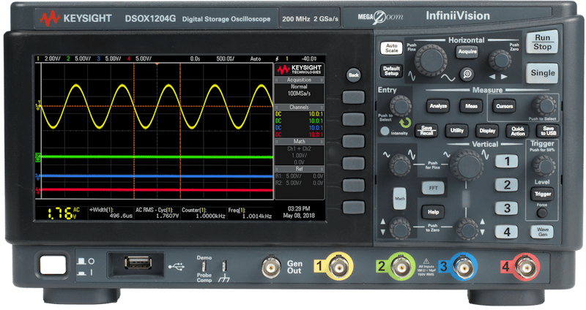Push the Back softkey
This screenshot has height=310, width=586.
tap(354, 75)
